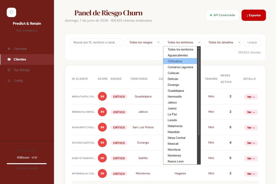Click the SCORE column header
276x184 pixels.
[x=103, y=79]
